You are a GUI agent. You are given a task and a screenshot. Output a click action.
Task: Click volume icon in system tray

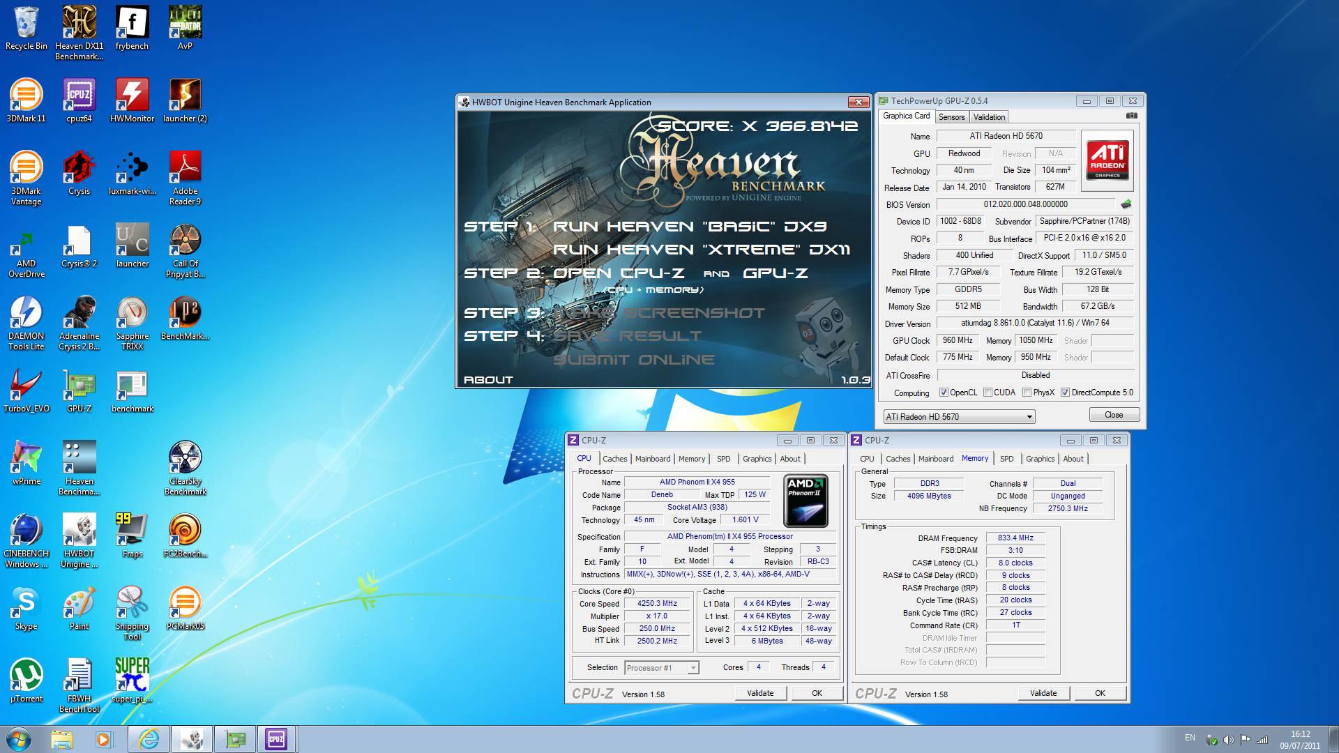pyautogui.click(x=1228, y=739)
